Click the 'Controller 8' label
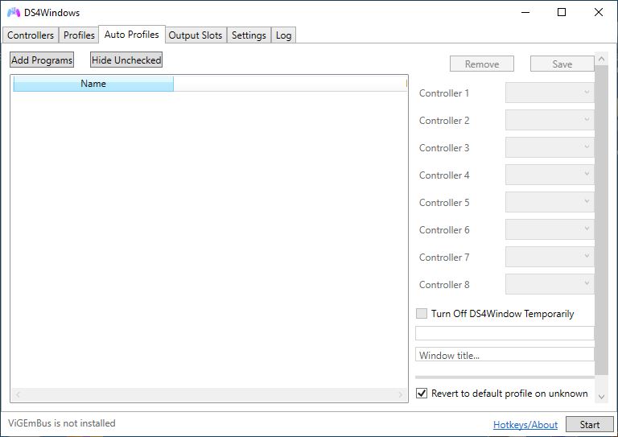This screenshot has width=618, height=437. pos(444,285)
